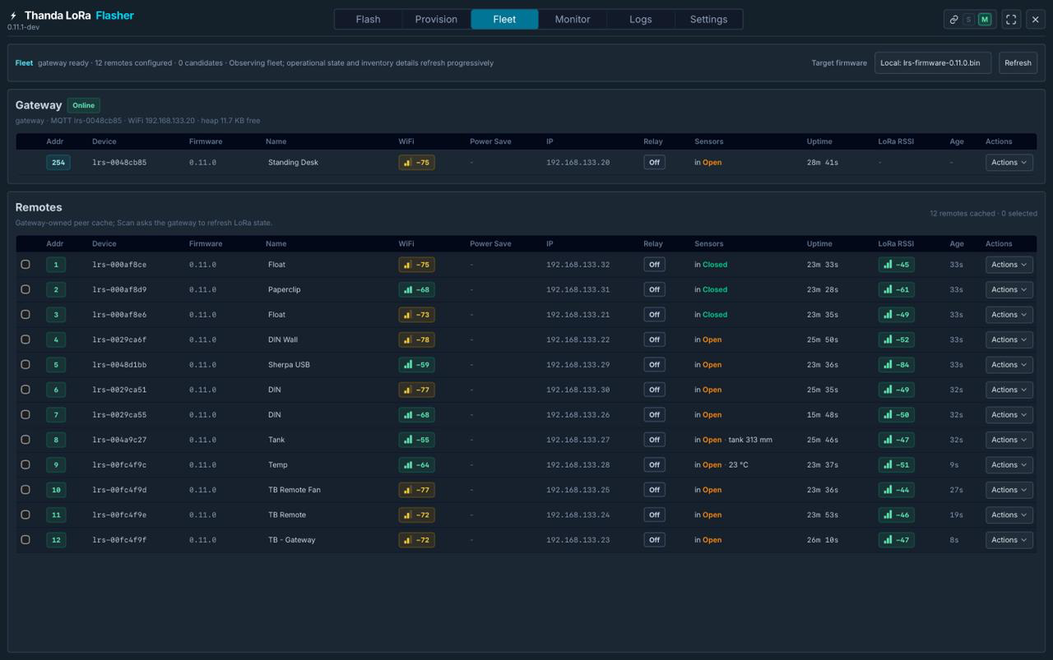Click the Refresh button
Screen dimensions: 1053x660
click(1018, 63)
